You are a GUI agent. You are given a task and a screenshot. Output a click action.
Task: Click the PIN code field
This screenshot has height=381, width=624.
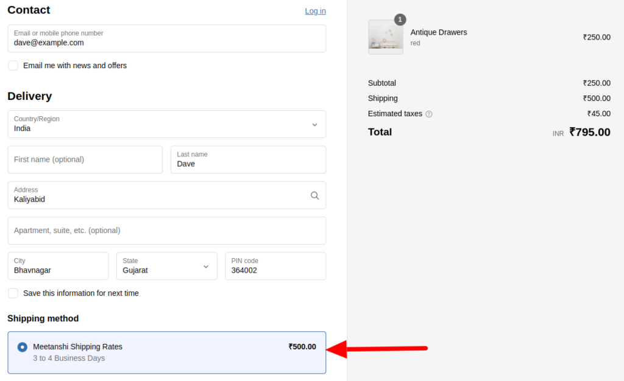[275, 266]
